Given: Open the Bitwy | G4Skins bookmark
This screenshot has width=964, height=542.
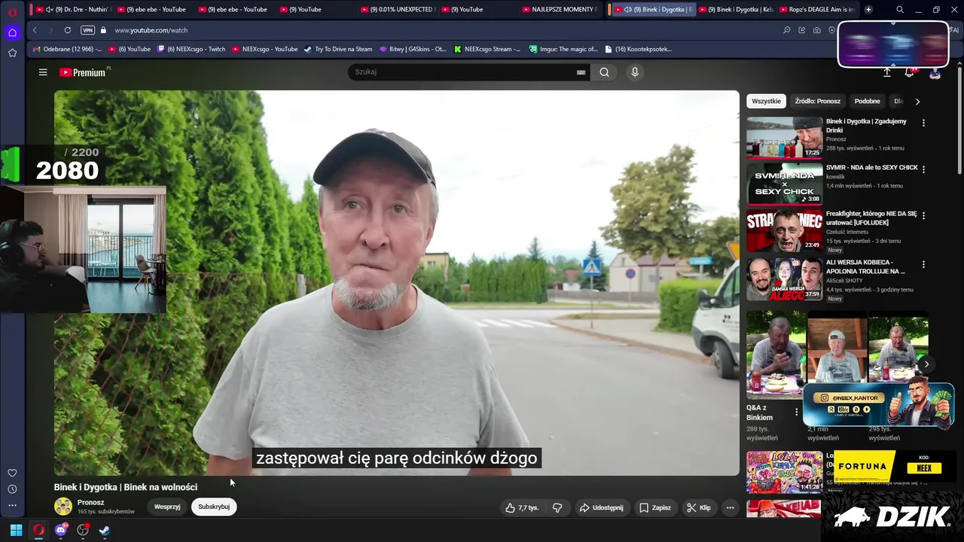Looking at the screenshot, I should [x=413, y=49].
